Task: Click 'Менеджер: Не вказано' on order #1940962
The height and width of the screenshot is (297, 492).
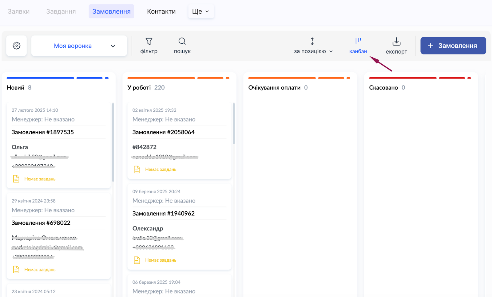Action: [x=164, y=201]
